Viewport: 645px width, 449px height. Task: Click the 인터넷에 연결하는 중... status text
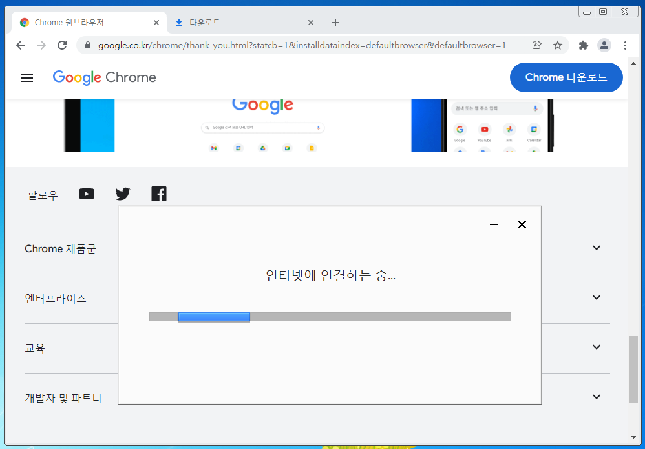pyautogui.click(x=330, y=275)
